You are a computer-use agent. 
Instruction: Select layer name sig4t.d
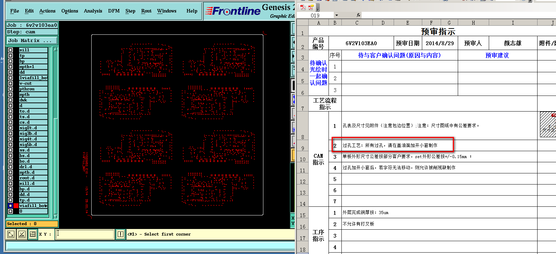point(33,139)
